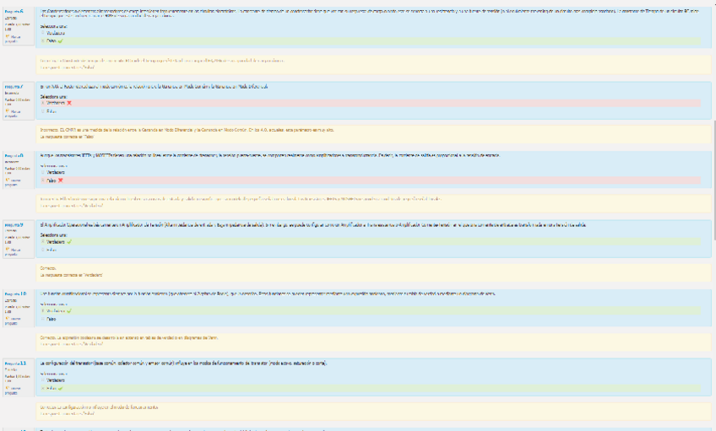Click the Pregunta 9 number label
The width and height of the screenshot is (716, 431).
coord(14,225)
